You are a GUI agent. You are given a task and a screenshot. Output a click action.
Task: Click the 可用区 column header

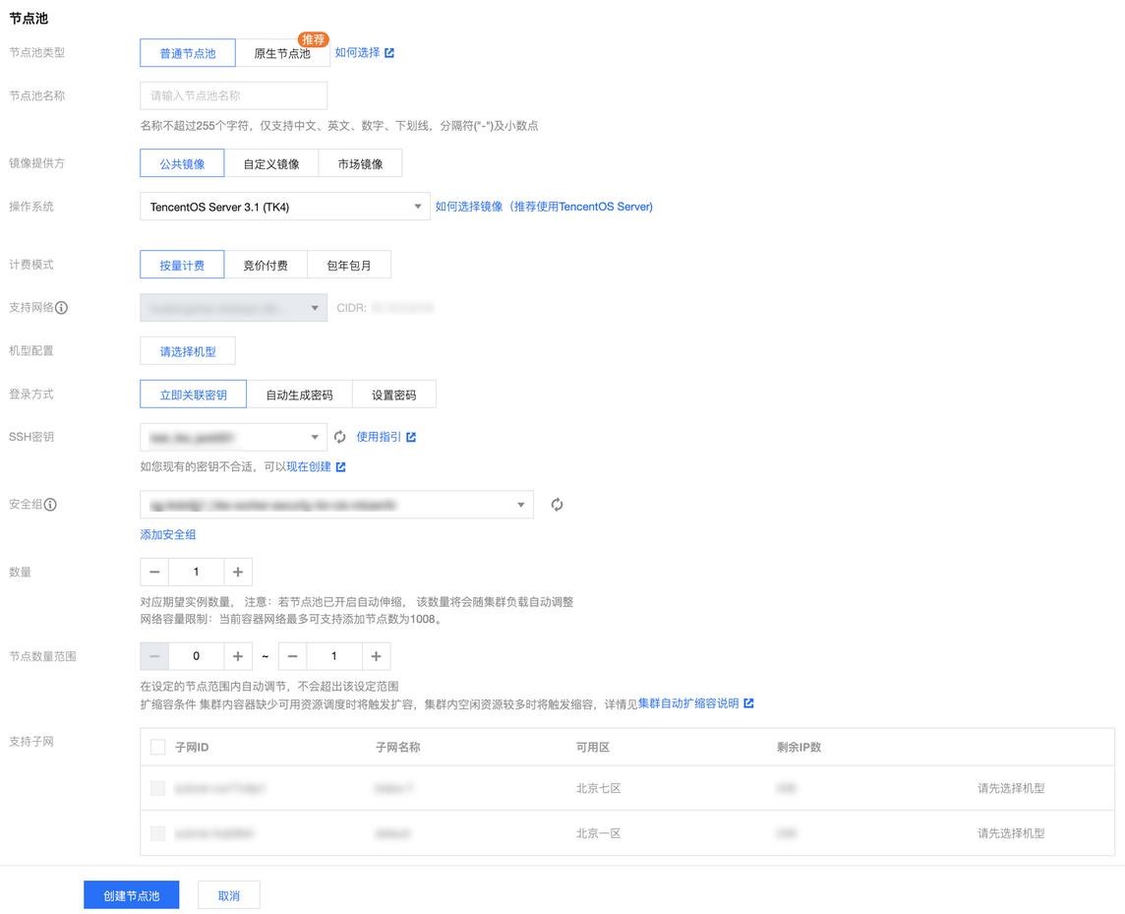[593, 747]
